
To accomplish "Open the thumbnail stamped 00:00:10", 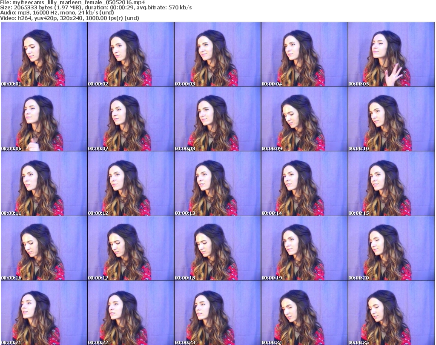I will [392, 119].
